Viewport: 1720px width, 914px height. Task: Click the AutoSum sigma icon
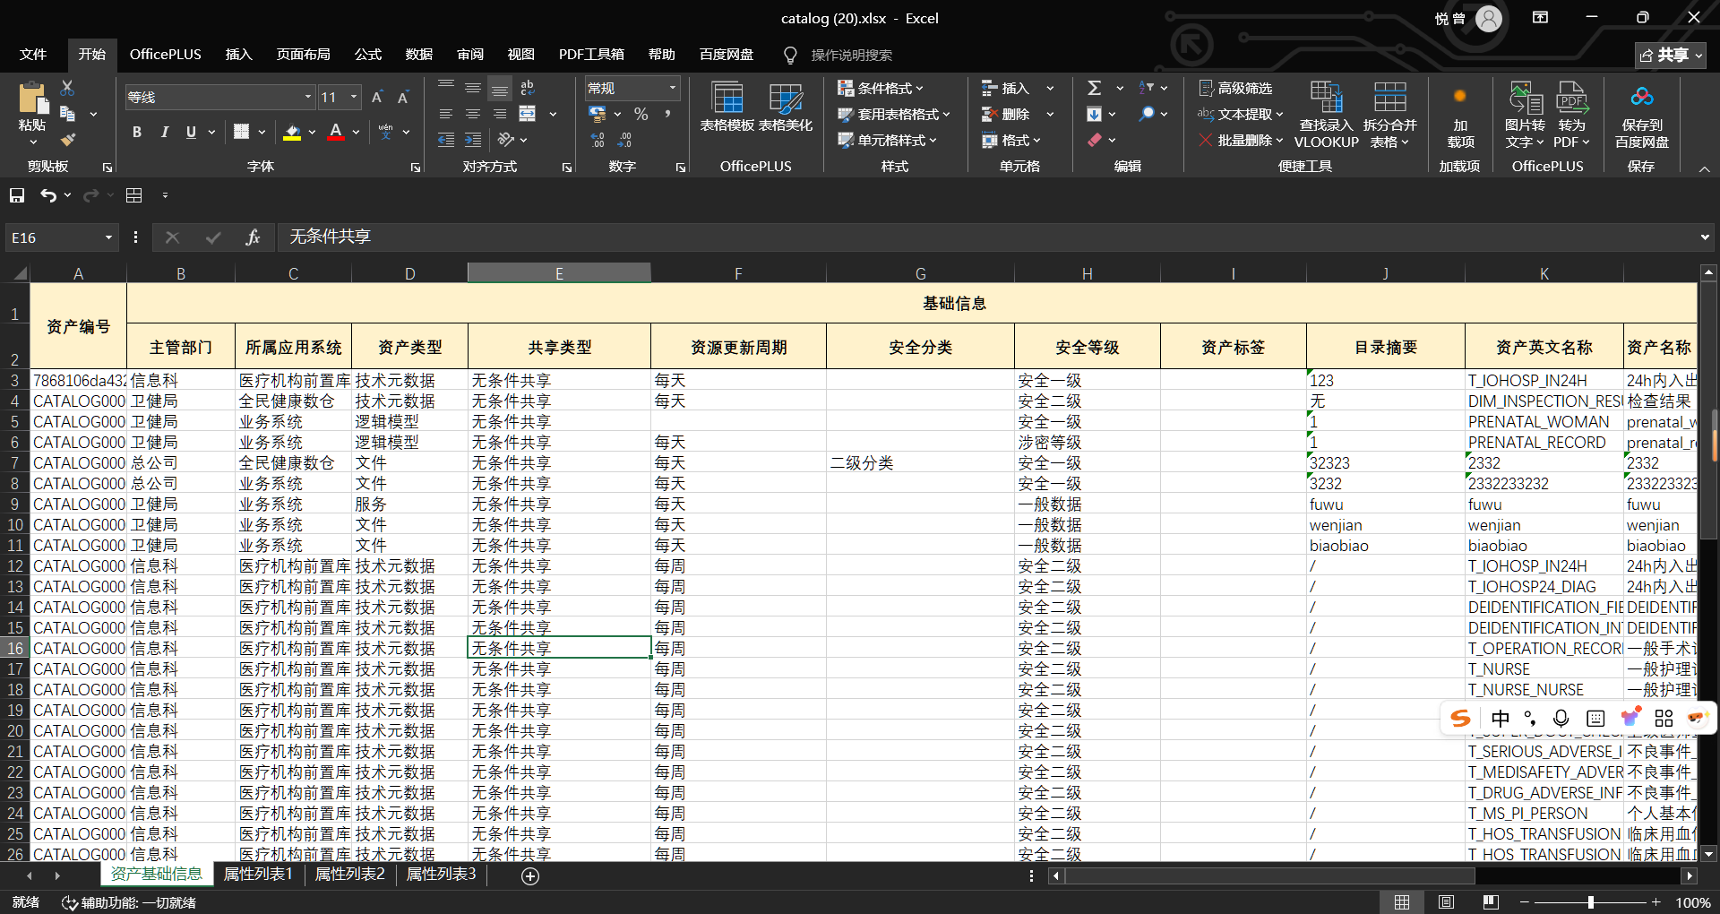coord(1094,88)
